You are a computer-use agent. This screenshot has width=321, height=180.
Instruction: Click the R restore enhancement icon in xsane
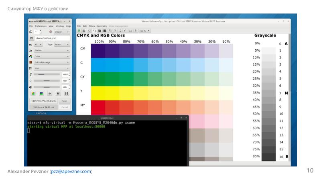pos(58,93)
